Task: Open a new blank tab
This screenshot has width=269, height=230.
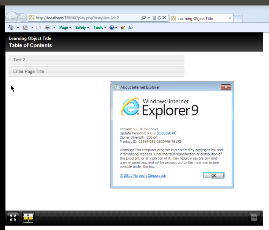Action: point(238,18)
